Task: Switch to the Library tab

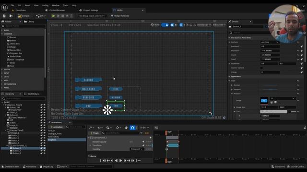Action: [x=29, y=21]
